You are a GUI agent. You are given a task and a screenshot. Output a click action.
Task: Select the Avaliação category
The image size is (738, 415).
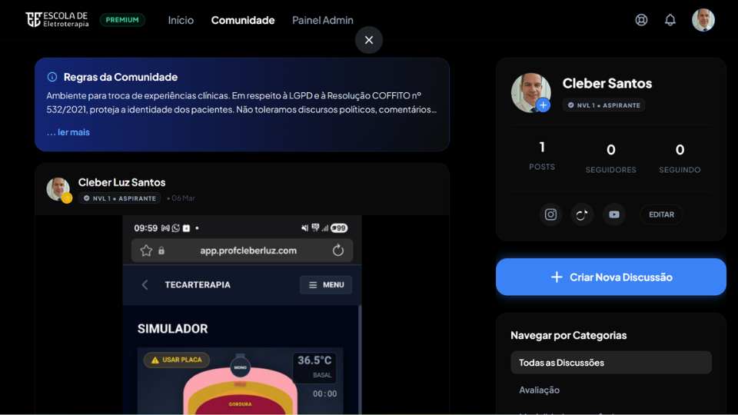point(539,390)
